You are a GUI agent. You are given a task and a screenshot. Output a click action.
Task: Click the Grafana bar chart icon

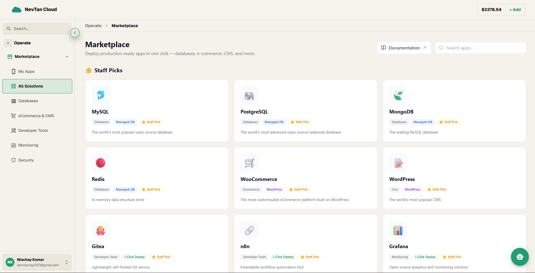coord(398,230)
